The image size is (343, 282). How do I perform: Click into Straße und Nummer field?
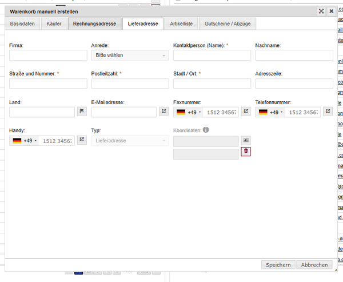click(x=48, y=84)
